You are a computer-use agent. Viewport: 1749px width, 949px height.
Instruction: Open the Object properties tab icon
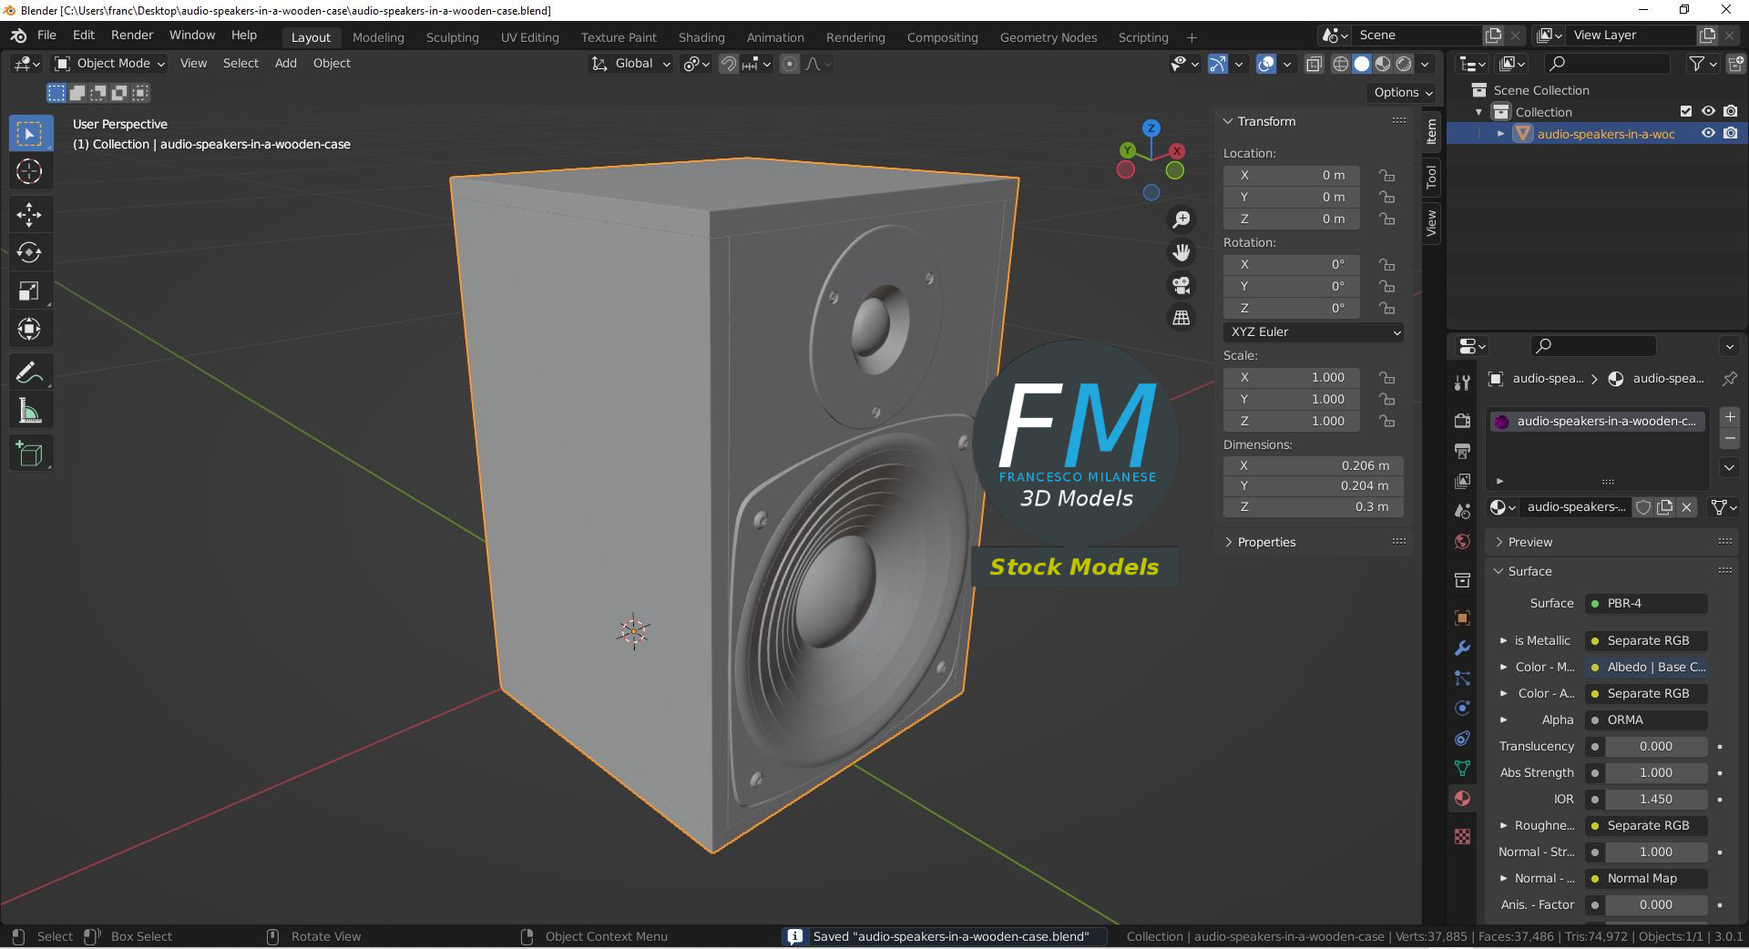click(1462, 617)
